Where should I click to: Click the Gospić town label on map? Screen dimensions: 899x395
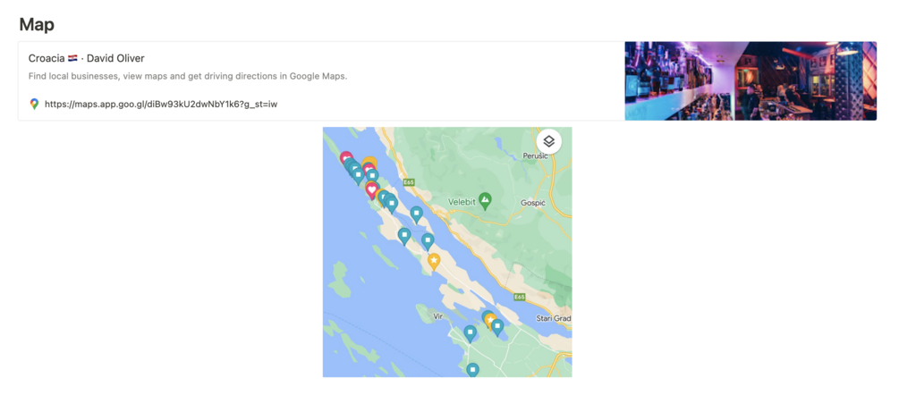[532, 203]
